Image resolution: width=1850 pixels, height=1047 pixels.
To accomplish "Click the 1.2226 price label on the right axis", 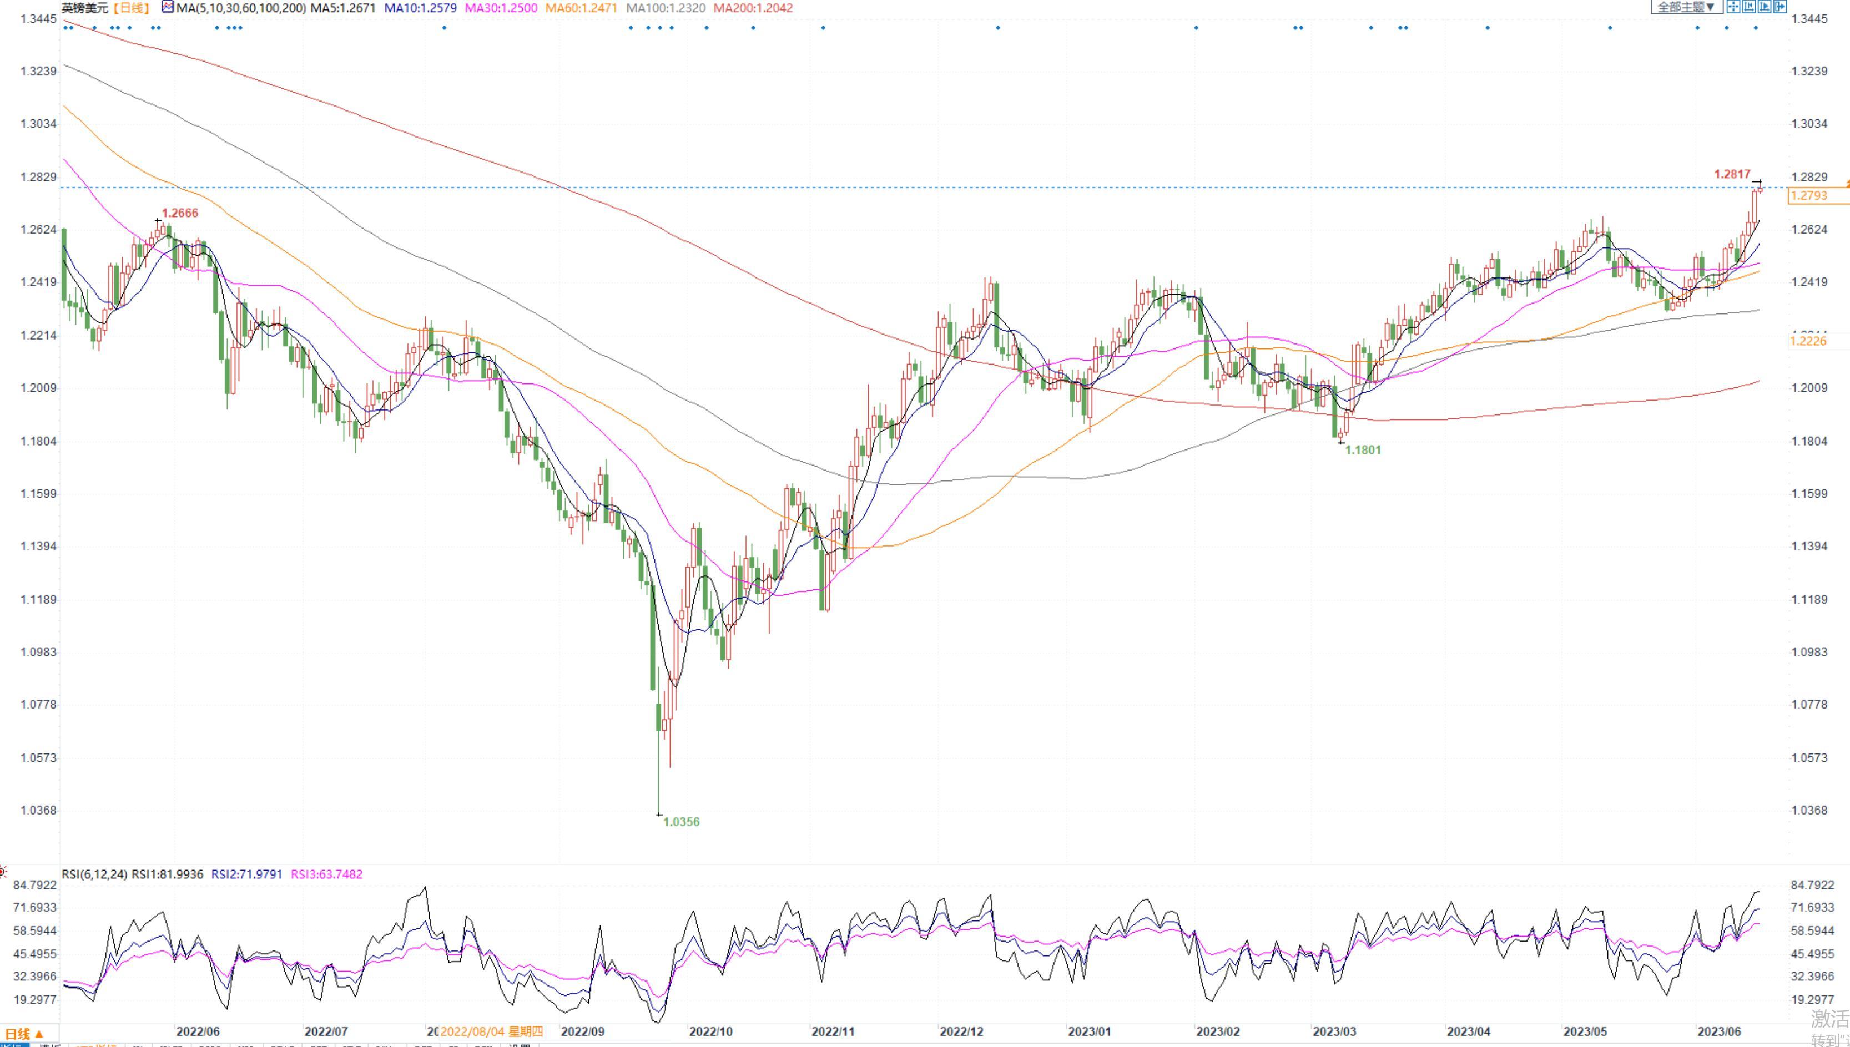I will tap(1808, 341).
